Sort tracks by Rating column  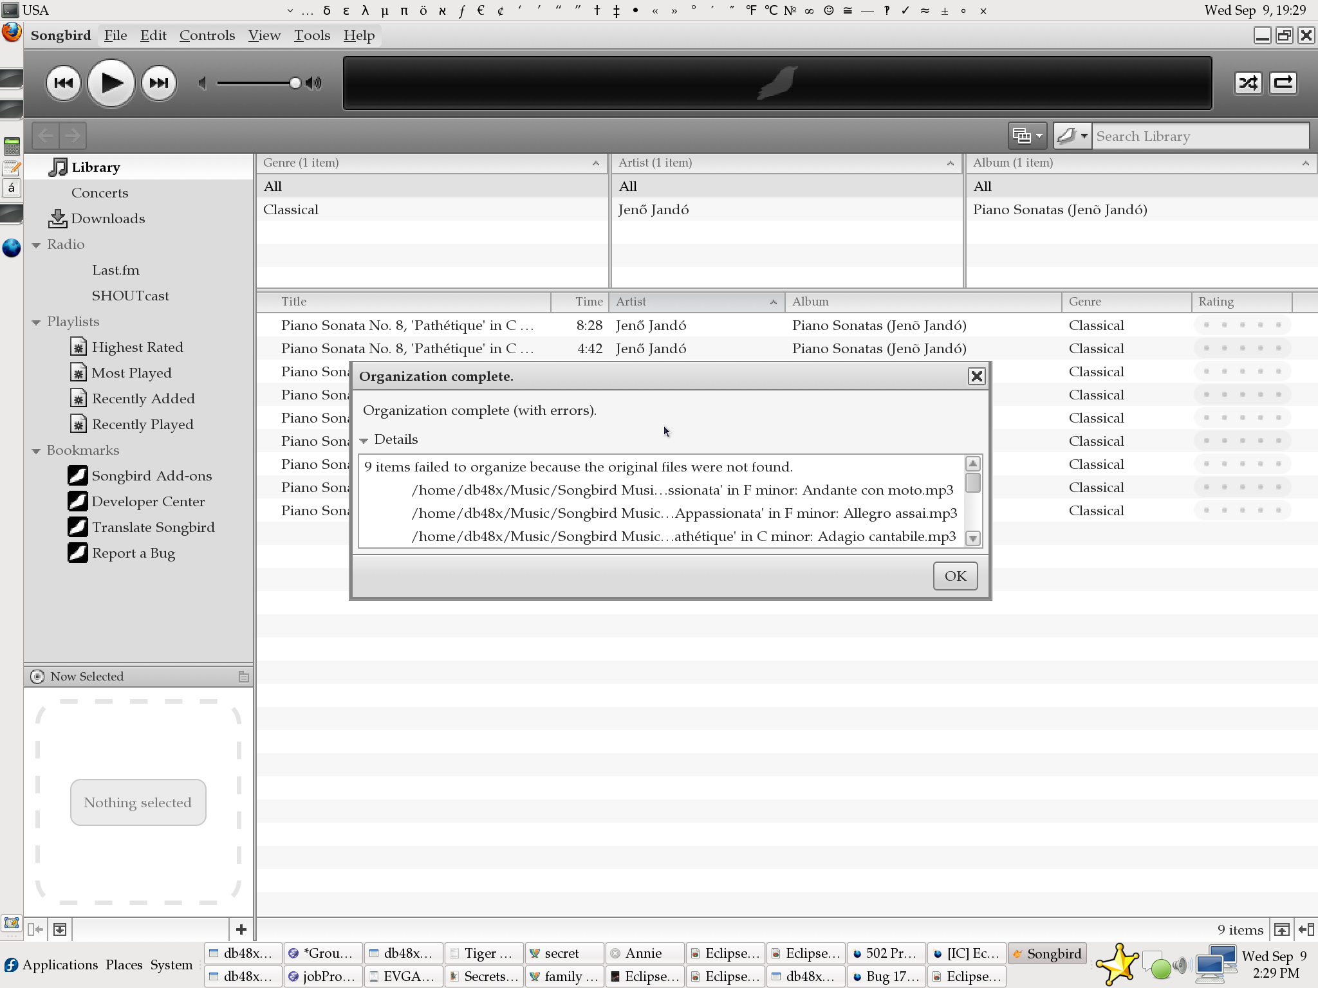pos(1241,301)
